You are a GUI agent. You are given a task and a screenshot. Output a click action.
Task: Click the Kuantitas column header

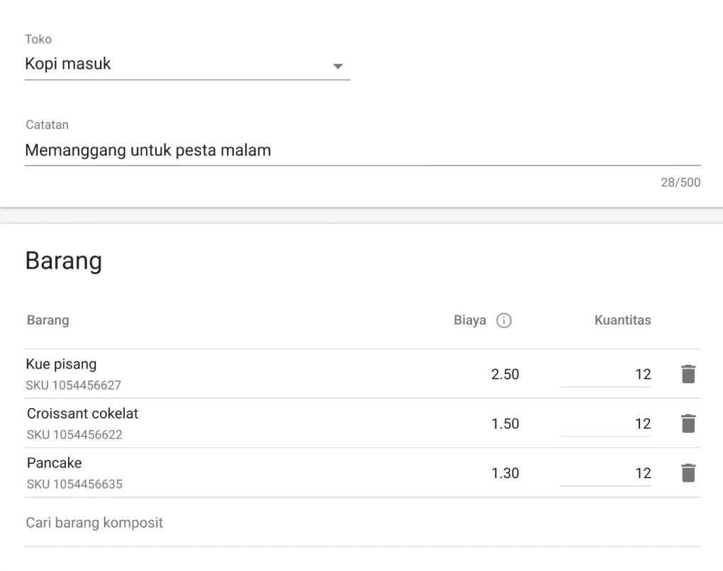[622, 321]
